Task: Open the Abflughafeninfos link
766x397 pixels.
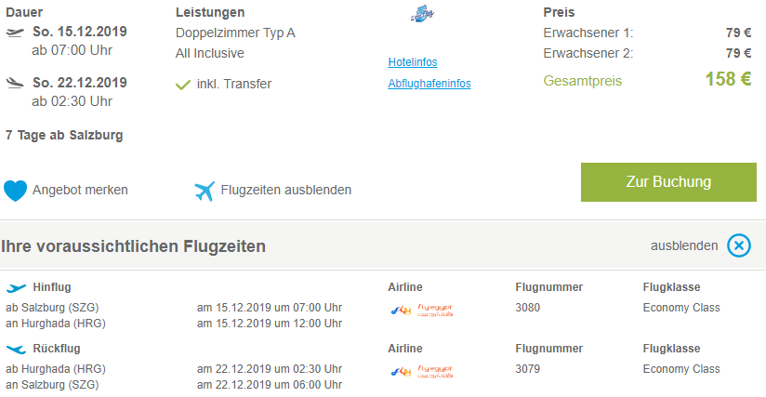Action: pyautogui.click(x=429, y=84)
